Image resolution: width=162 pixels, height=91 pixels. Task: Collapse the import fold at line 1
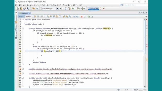[23, 19]
